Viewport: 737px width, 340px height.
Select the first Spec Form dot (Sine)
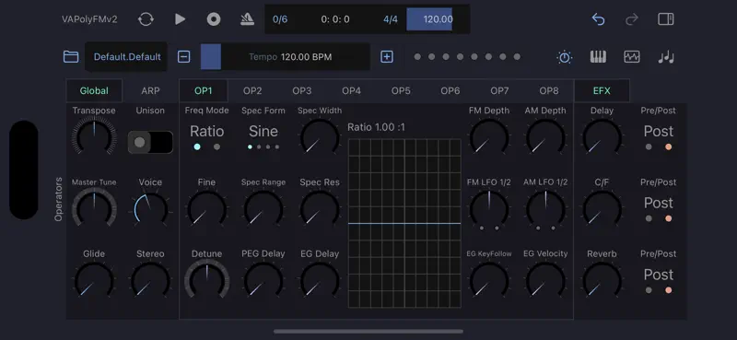point(250,147)
